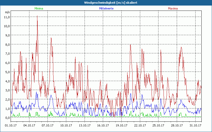The width and height of the screenshot is (212, 132).
Task: Click the 11,0 y-axis value
Action: [x=7, y=17]
